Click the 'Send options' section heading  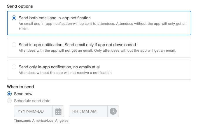point(20,6)
